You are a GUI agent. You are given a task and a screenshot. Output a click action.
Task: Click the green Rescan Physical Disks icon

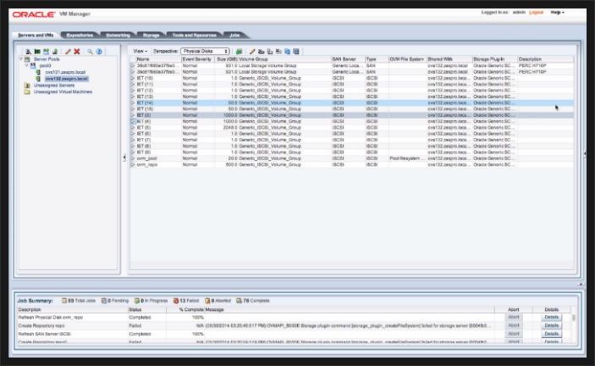coord(239,51)
